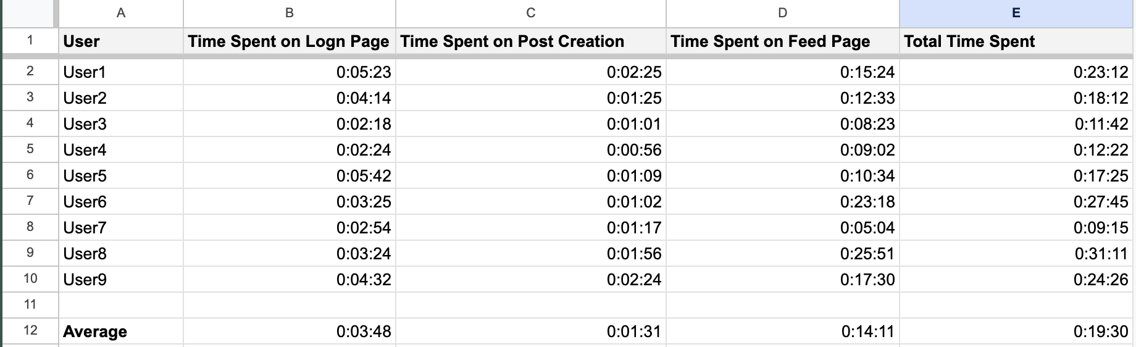The image size is (1136, 347).
Task: Select row 1 header number
Action: (x=30, y=41)
